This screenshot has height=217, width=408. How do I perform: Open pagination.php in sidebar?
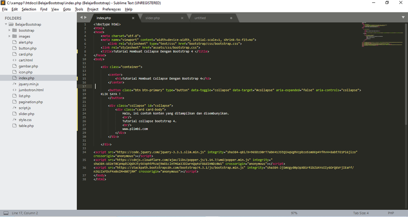[31, 102]
